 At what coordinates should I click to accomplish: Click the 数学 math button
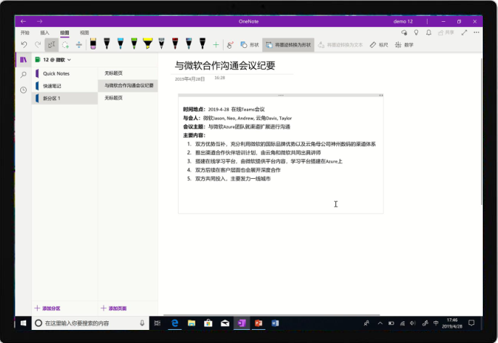click(404, 45)
